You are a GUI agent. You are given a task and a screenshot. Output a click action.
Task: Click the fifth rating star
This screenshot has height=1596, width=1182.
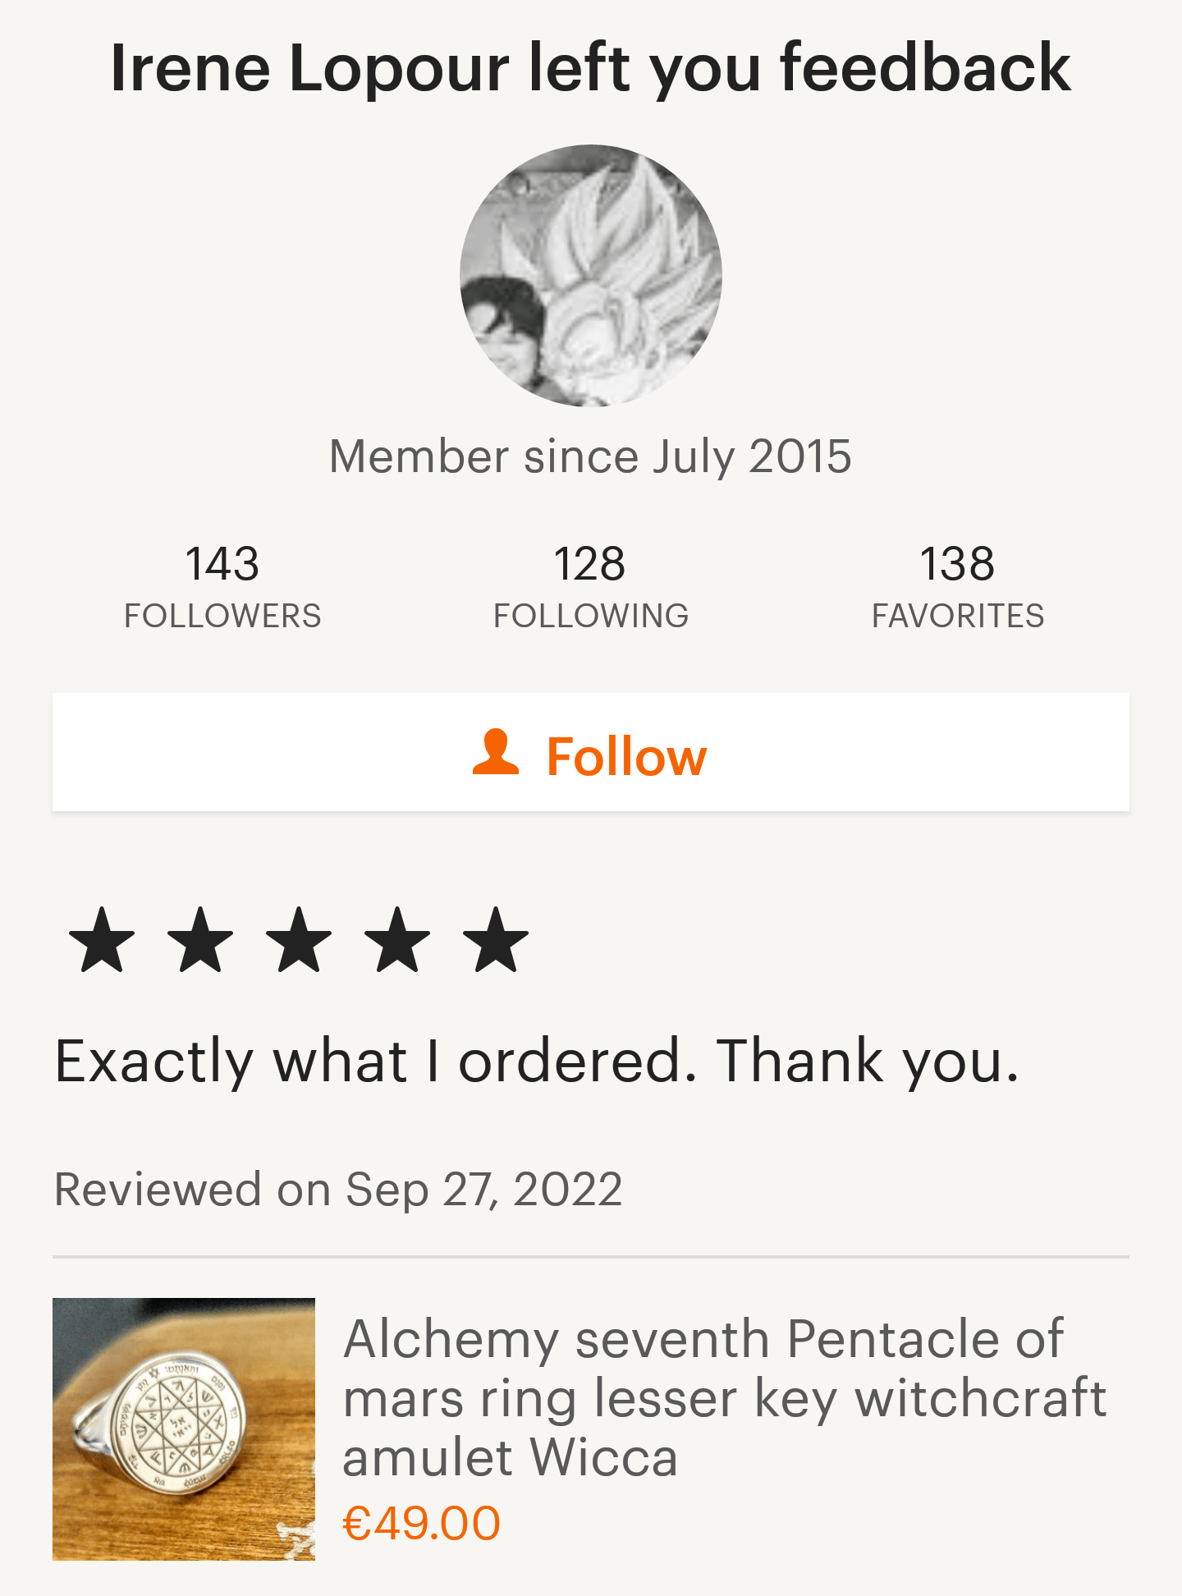tap(496, 940)
